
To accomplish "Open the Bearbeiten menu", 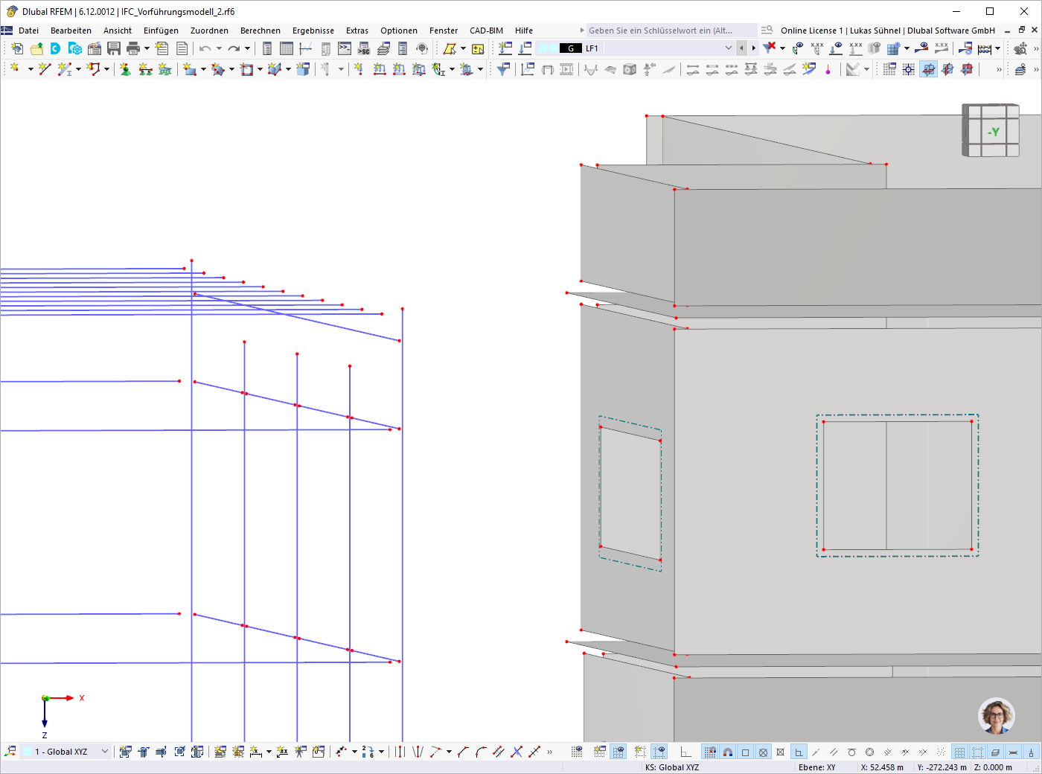I will (71, 31).
